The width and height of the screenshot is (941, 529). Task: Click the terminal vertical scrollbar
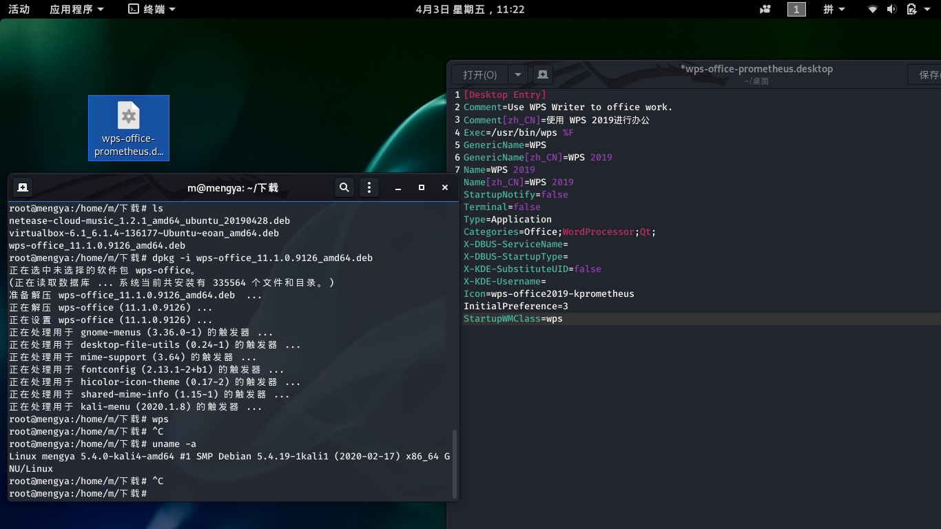(453, 463)
